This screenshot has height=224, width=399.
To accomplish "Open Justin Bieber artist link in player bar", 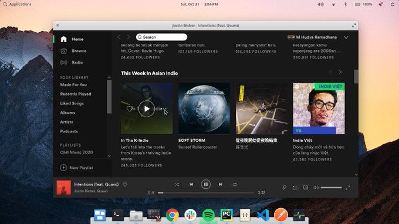I will tap(83, 191).
